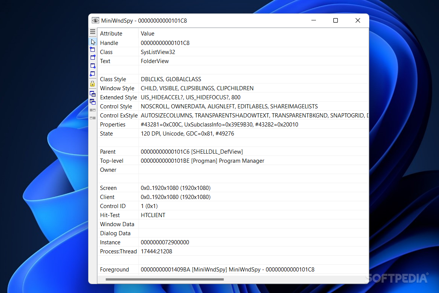Toggle the yellow padlock lock icon

click(93, 83)
